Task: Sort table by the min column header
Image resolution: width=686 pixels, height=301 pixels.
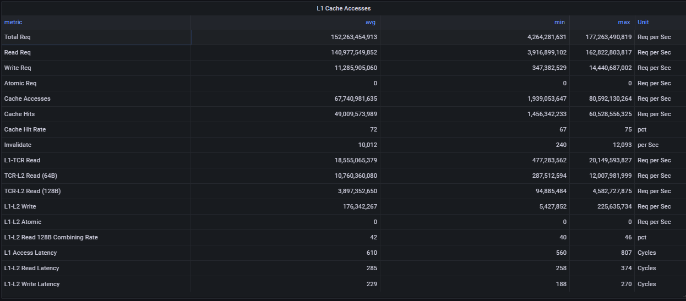Action: tap(560, 22)
